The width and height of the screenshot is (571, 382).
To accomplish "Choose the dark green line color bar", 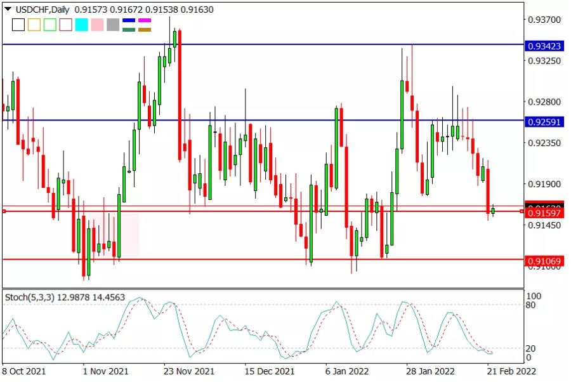I will (129, 29).
